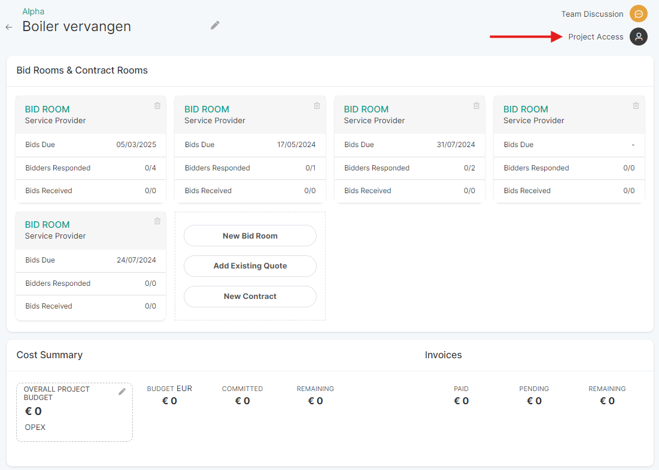Open the BID ROOM due 17/05/2024

[206, 109]
